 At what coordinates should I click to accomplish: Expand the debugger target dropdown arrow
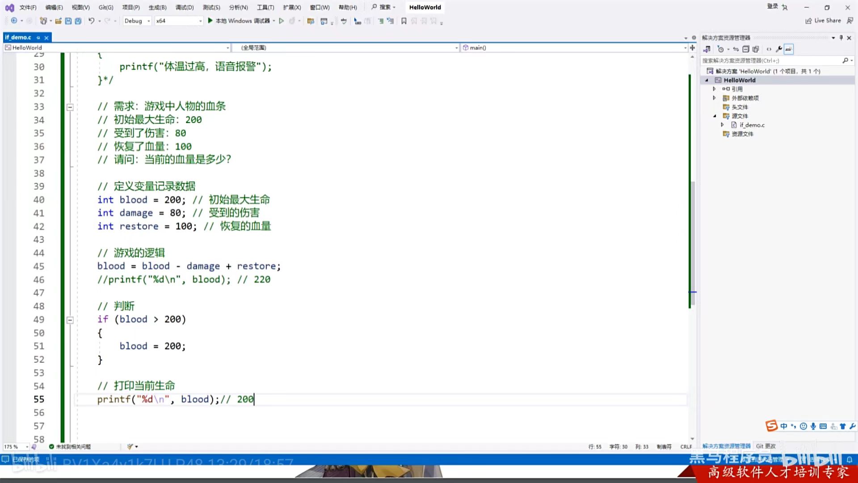[274, 21]
